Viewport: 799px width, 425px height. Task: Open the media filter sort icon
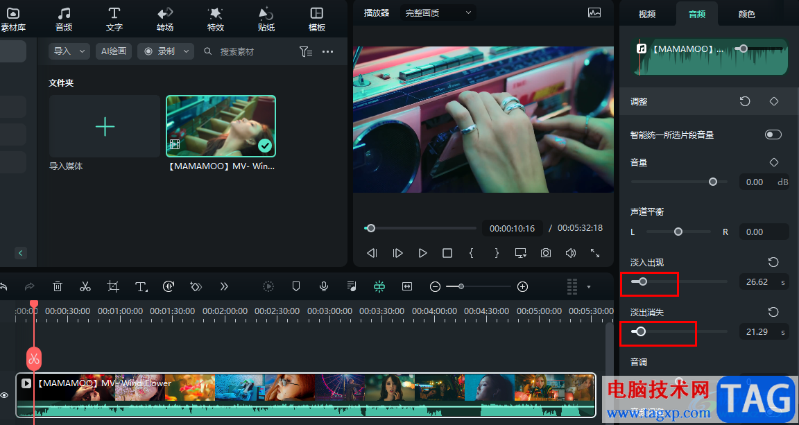[306, 51]
